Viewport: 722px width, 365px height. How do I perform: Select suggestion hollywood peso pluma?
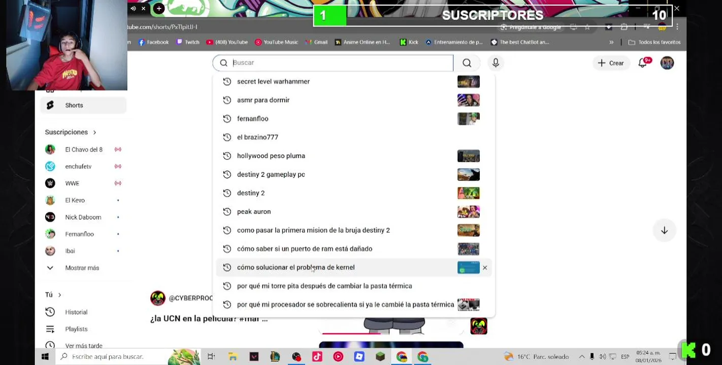pyautogui.click(x=353, y=156)
